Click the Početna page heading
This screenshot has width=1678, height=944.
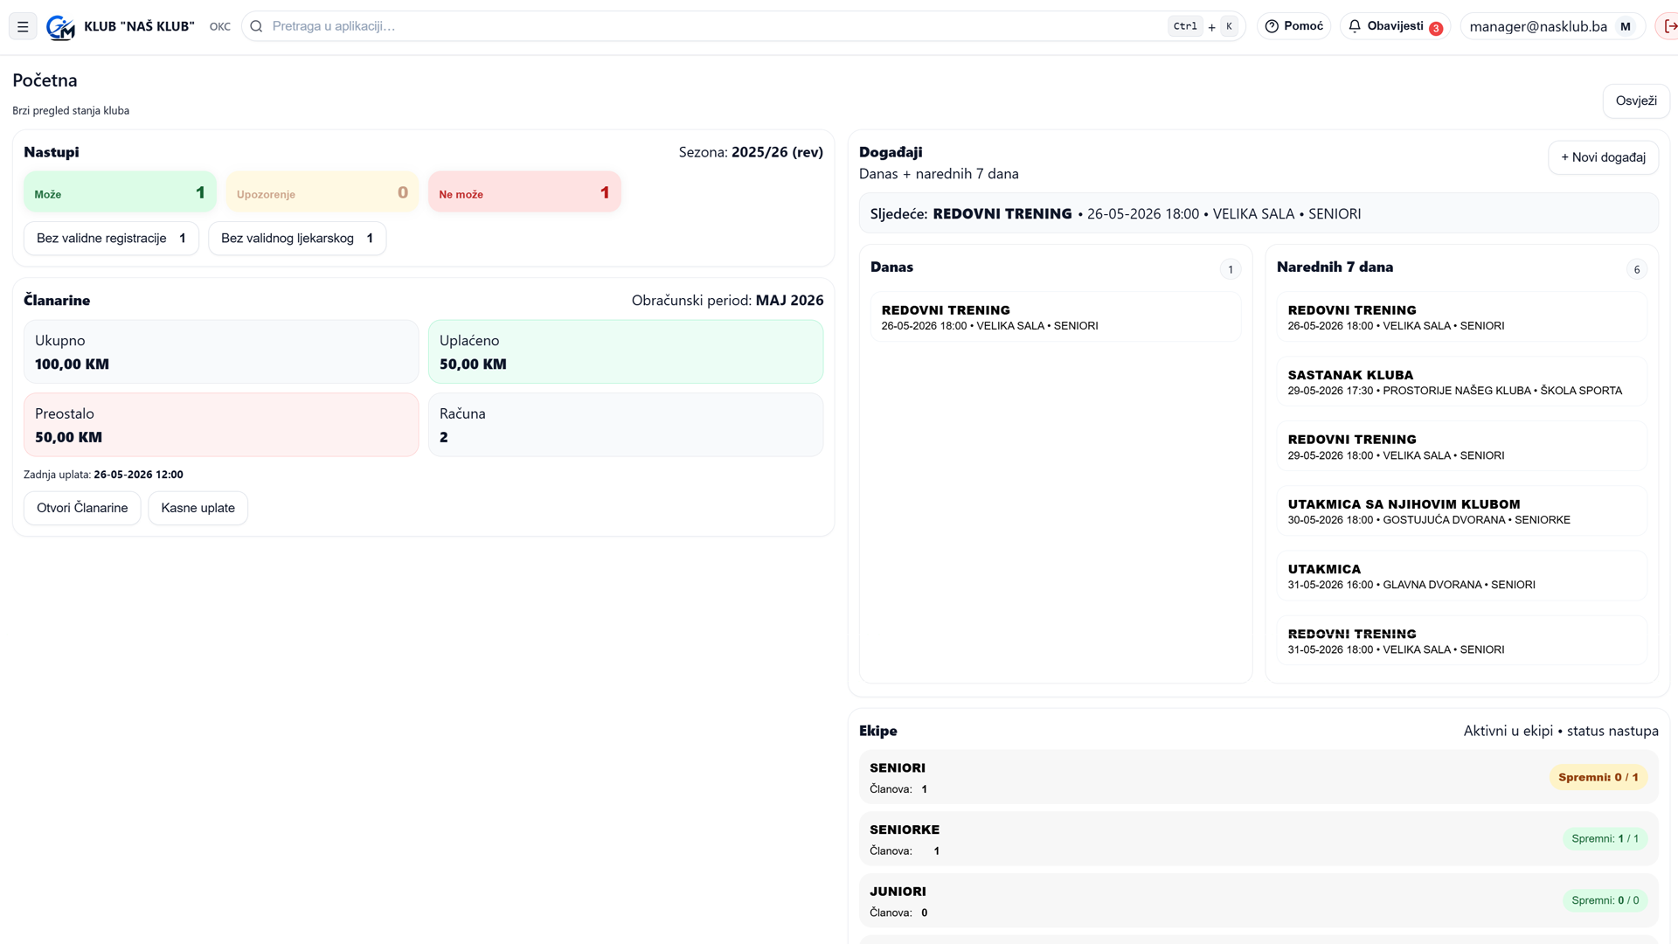pyautogui.click(x=45, y=80)
